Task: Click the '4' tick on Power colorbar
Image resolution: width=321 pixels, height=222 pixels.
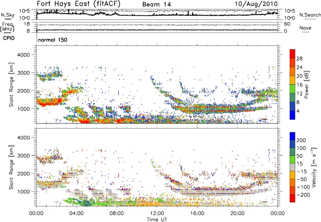Action: tap(298, 111)
